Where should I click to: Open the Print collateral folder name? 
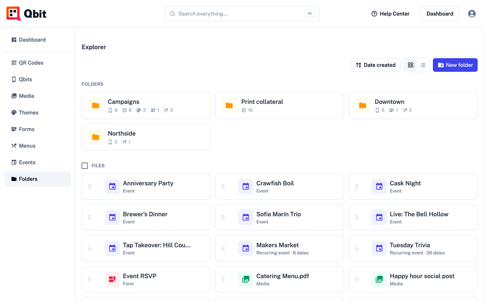click(x=262, y=102)
